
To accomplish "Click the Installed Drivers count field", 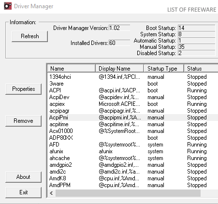I will pos(119,43).
